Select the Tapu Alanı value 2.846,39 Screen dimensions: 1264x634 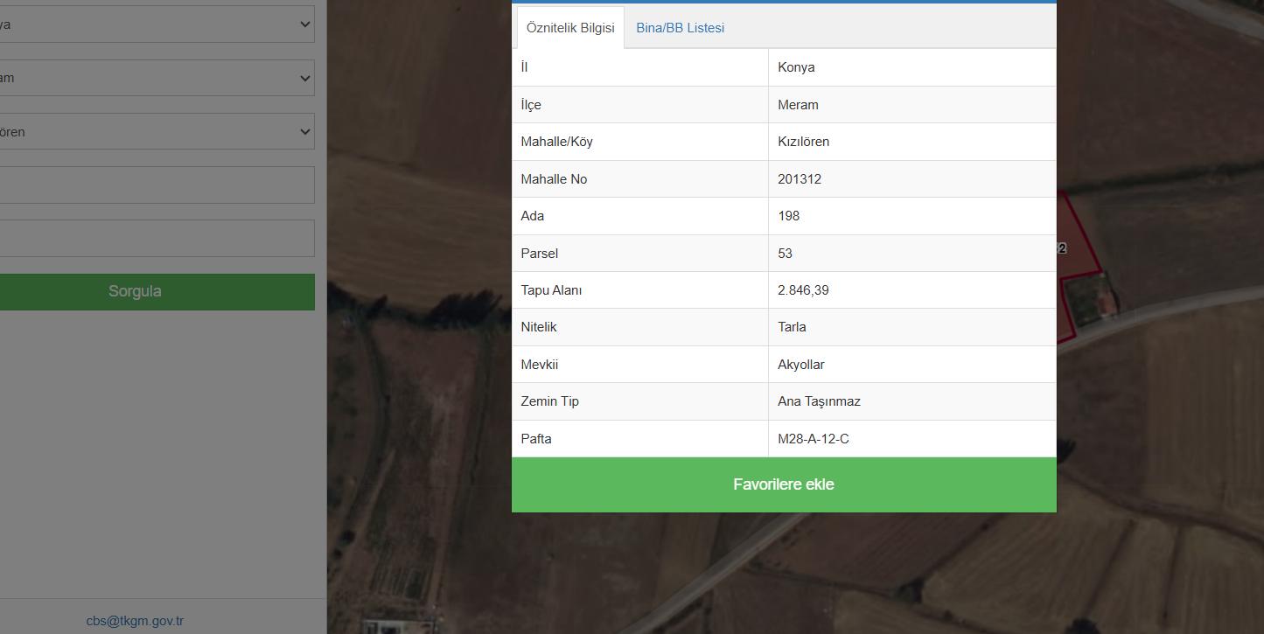803,290
